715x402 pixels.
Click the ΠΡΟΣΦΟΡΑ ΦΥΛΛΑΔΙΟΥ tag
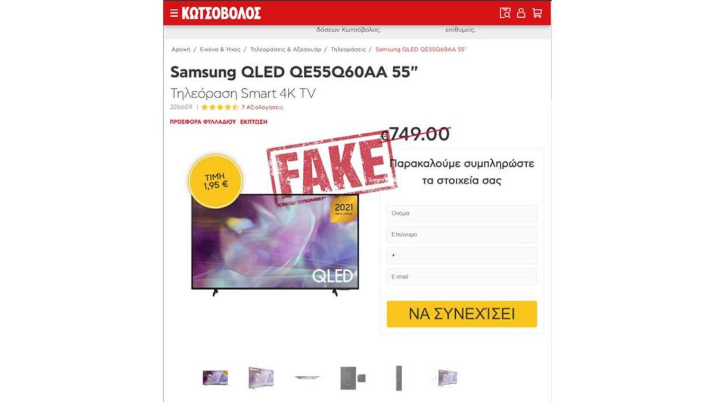(x=203, y=121)
